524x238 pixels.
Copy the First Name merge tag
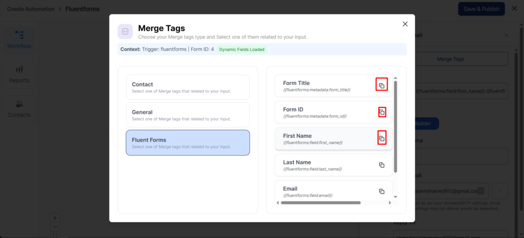[381, 138]
